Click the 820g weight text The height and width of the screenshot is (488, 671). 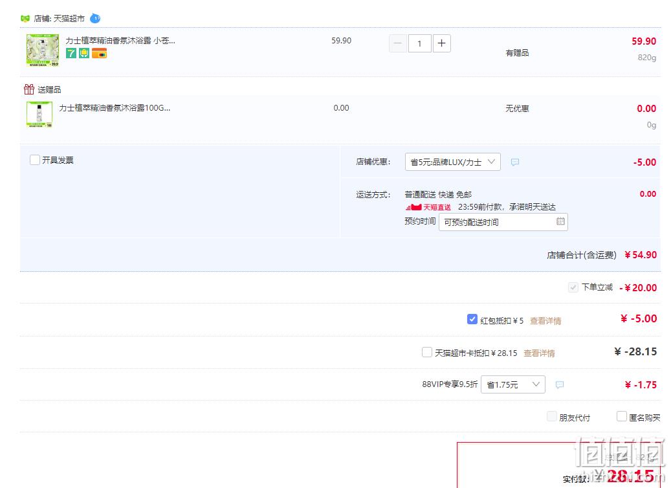(x=647, y=58)
